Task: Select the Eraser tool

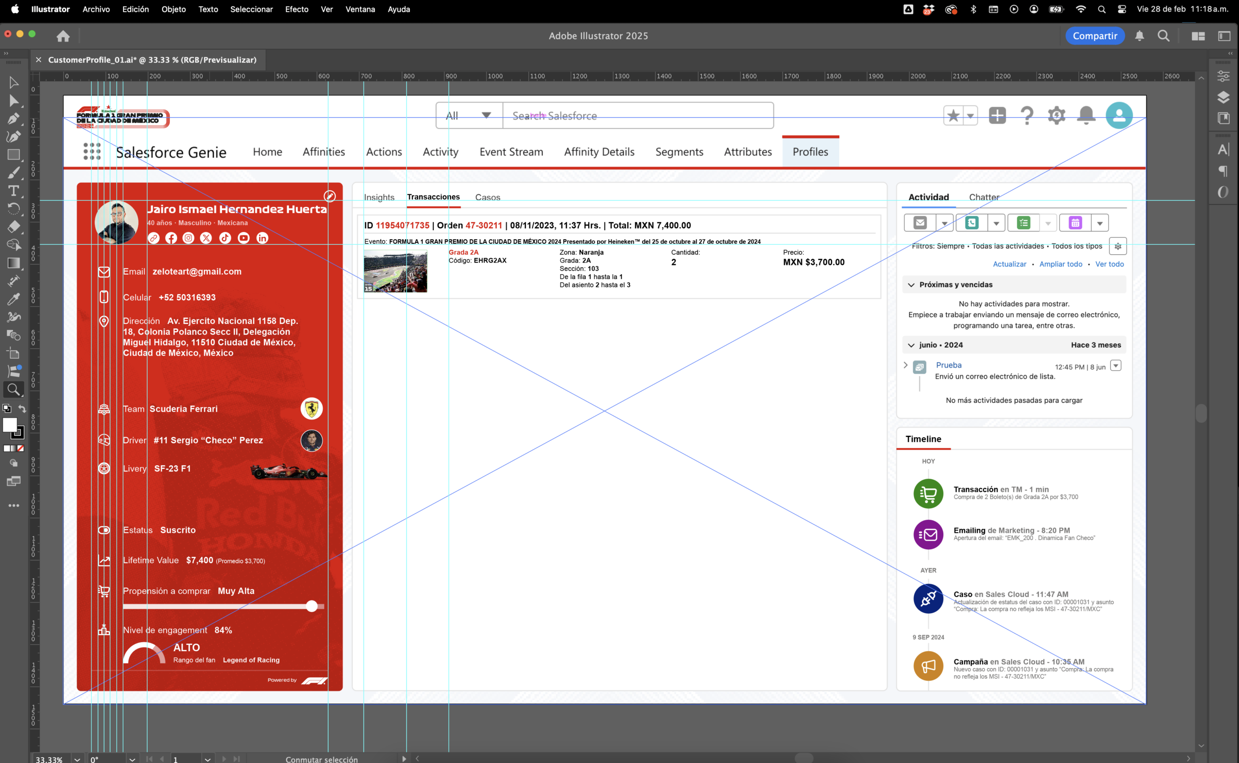Action: coord(14,227)
